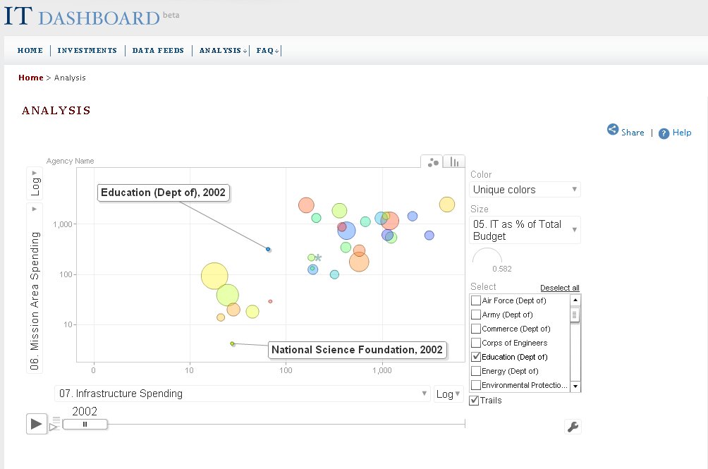The height and width of the screenshot is (469, 708).
Task: Open settings via wrench icon
Action: coord(573,426)
